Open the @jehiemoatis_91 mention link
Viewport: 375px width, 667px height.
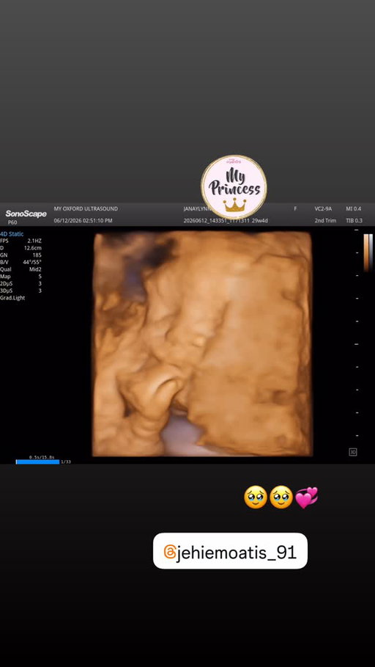click(x=230, y=551)
